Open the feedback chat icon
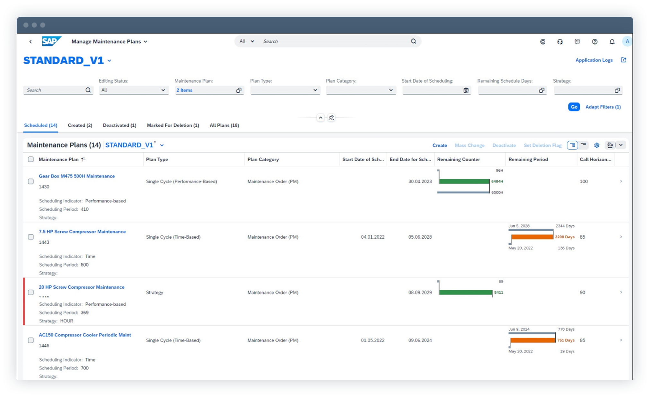 point(577,41)
